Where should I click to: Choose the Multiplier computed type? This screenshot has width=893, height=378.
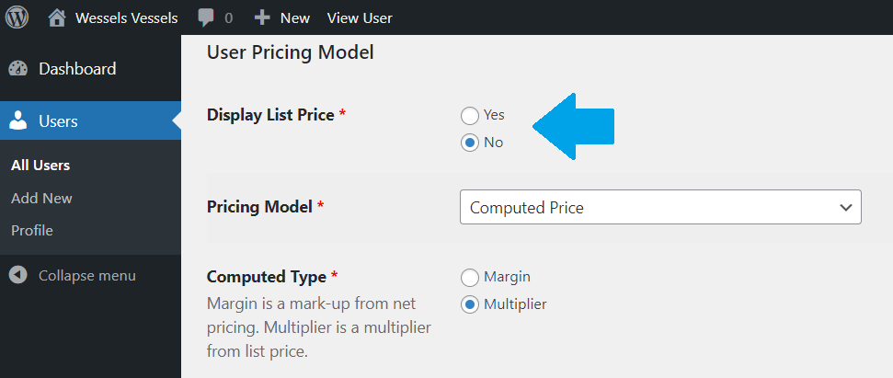coord(469,305)
